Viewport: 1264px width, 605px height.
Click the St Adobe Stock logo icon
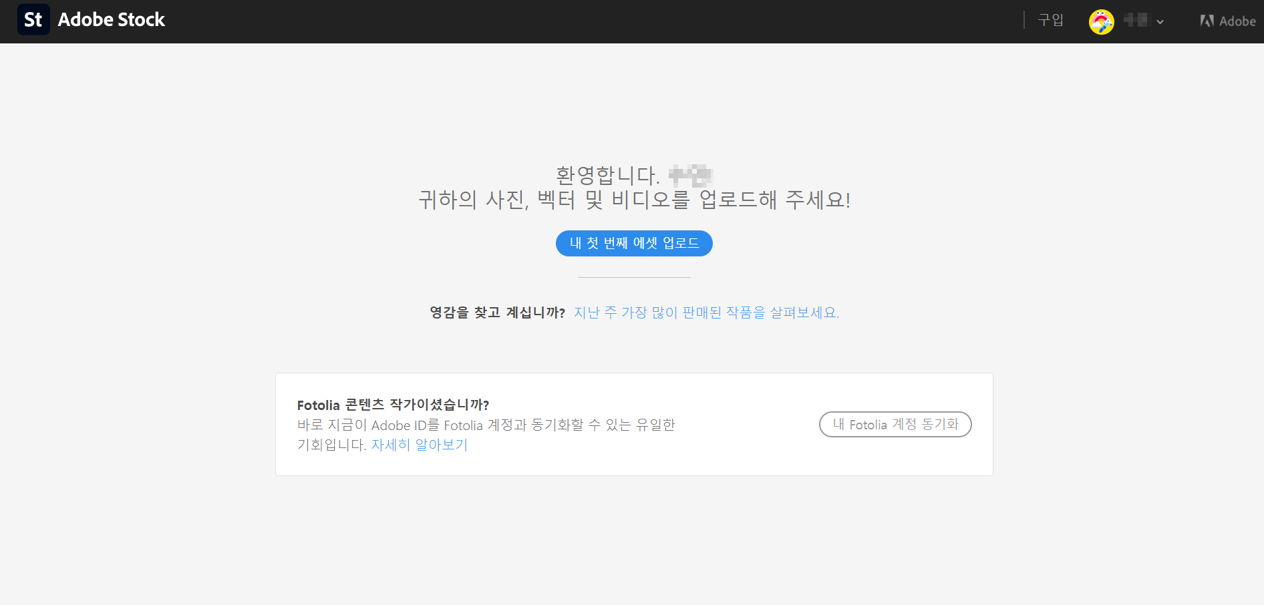pyautogui.click(x=33, y=19)
